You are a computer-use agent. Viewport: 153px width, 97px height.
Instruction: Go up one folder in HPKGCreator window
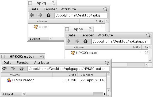point(21,69)
